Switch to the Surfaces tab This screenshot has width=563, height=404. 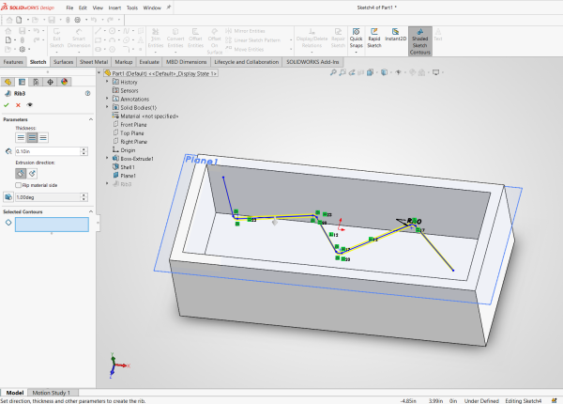coord(63,62)
